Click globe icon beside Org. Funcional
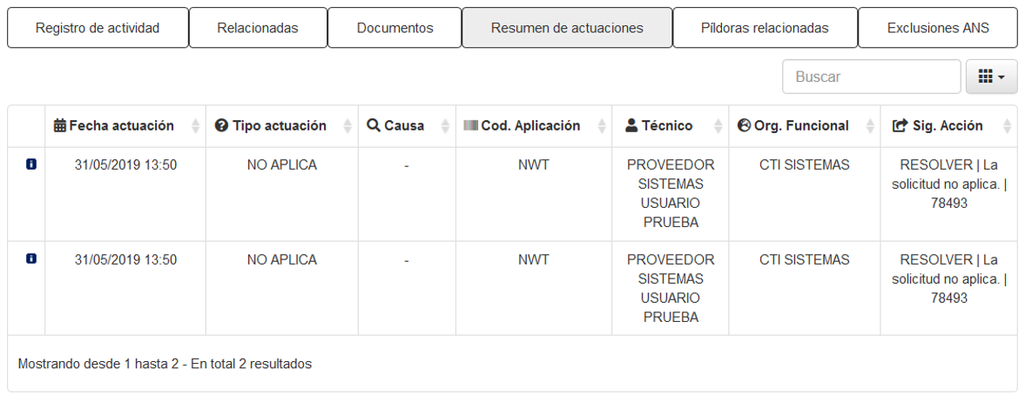 tap(744, 125)
